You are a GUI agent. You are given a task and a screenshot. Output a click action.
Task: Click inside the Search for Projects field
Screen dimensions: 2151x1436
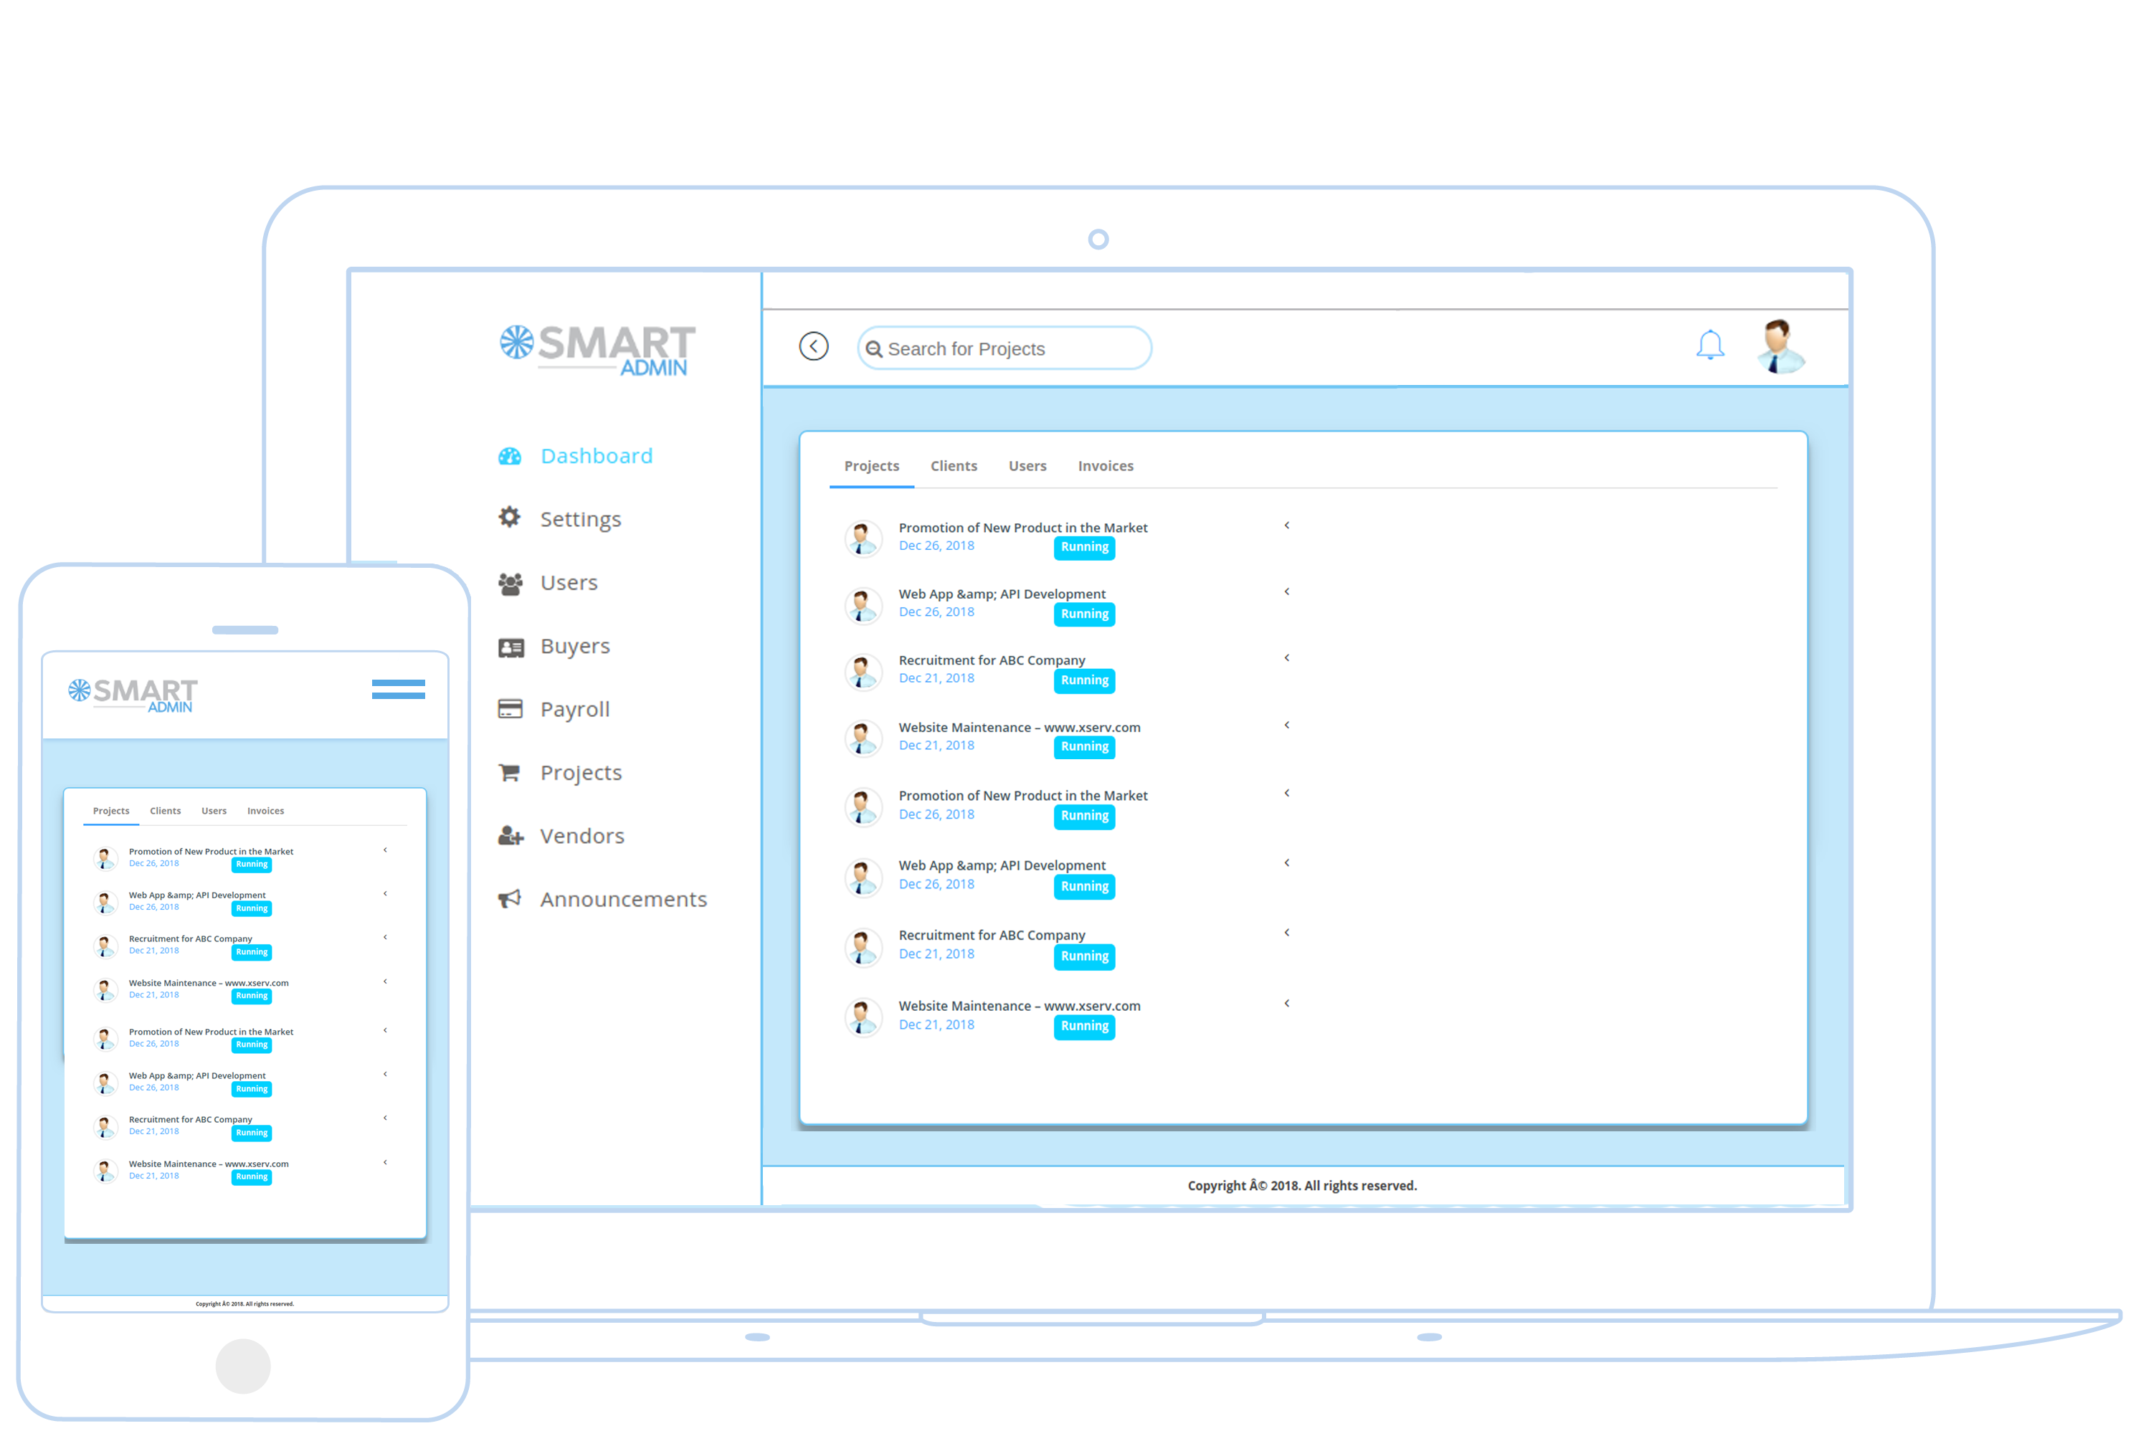click(1004, 348)
